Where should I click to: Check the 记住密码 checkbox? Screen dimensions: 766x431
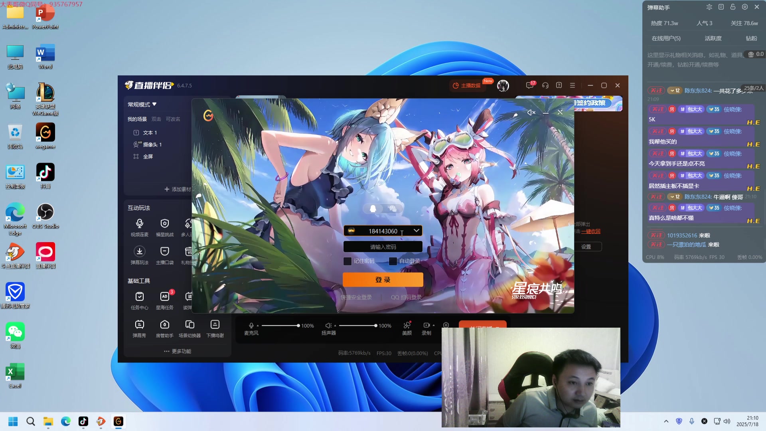(x=347, y=261)
